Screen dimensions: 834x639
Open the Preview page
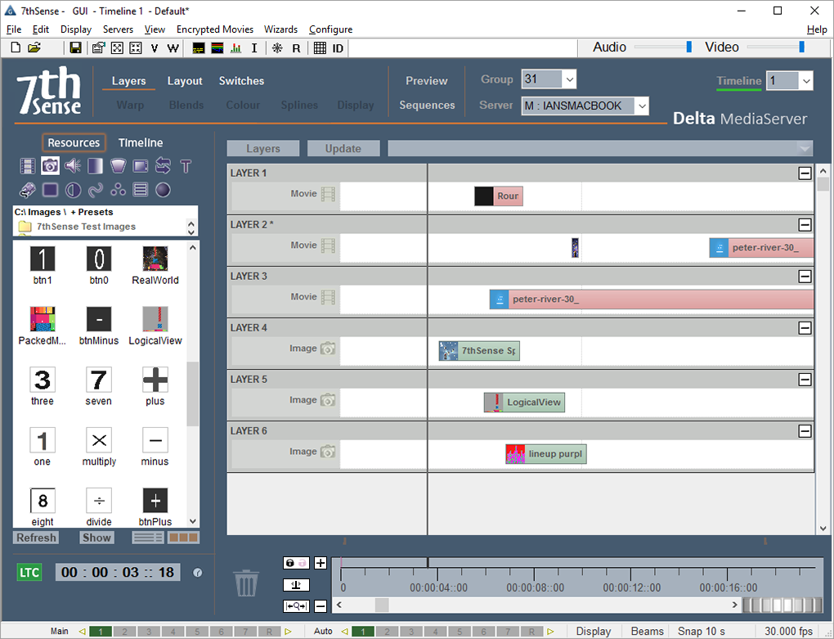[x=427, y=81]
